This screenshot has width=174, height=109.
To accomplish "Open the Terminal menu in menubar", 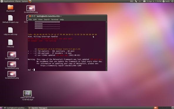I will pyautogui.click(x=55, y=19).
